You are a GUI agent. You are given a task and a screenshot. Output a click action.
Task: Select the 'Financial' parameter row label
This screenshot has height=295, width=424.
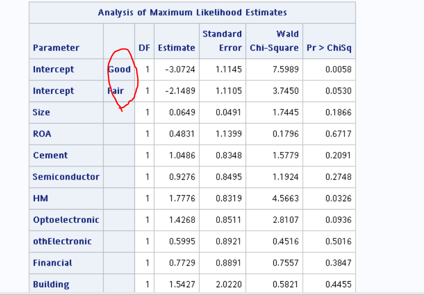(x=52, y=263)
